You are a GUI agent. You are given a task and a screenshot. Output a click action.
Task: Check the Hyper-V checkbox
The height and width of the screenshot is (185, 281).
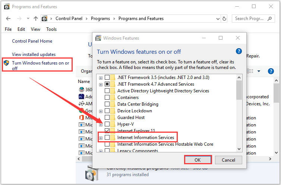107,124
